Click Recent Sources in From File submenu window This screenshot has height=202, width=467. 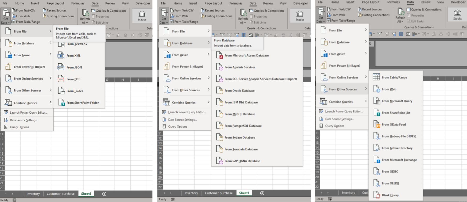click(54, 10)
